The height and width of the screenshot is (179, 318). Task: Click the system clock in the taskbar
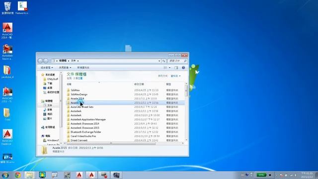307,175
